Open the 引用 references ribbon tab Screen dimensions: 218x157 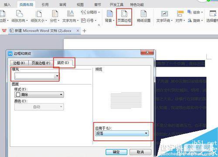pyautogui.click(x=45, y=5)
